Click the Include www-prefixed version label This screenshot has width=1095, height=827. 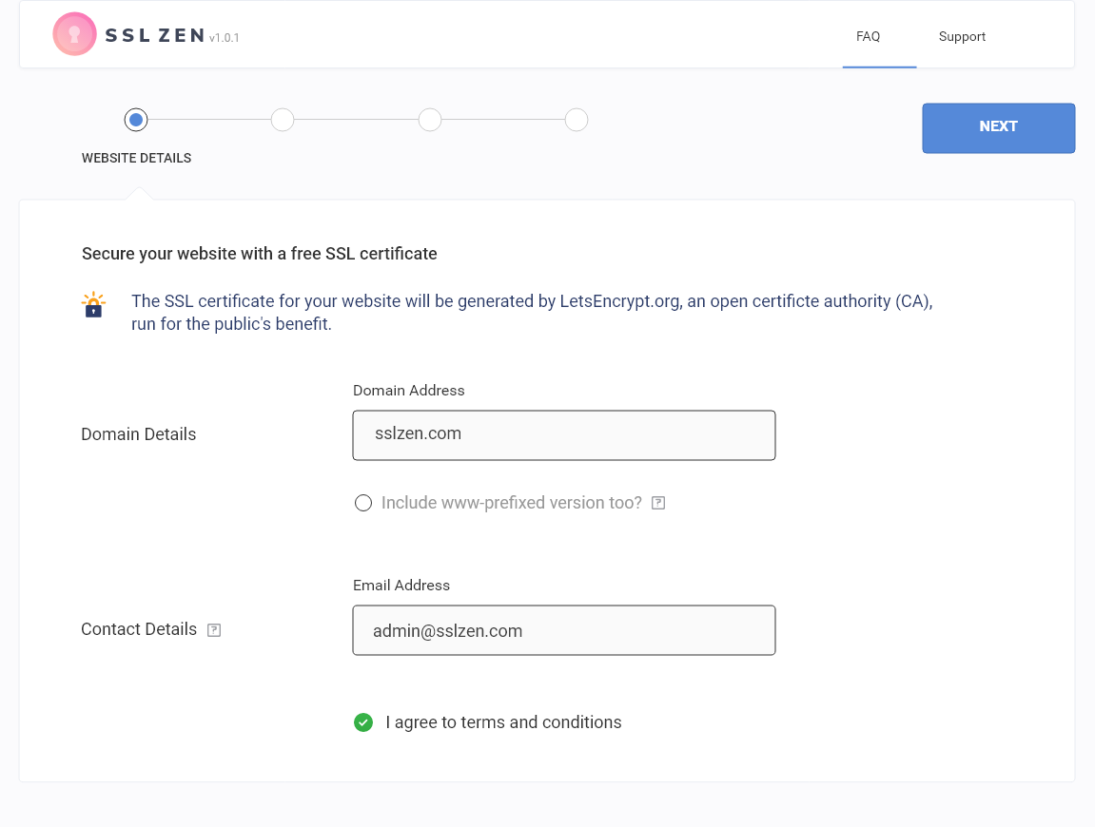[x=511, y=503]
